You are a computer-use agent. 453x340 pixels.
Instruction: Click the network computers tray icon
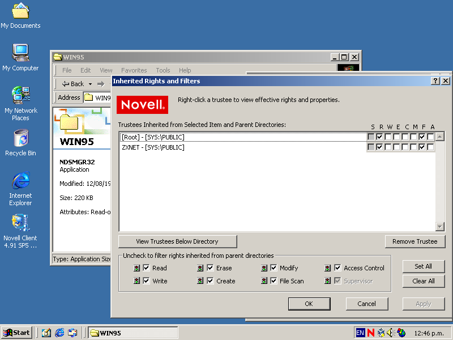point(381,333)
